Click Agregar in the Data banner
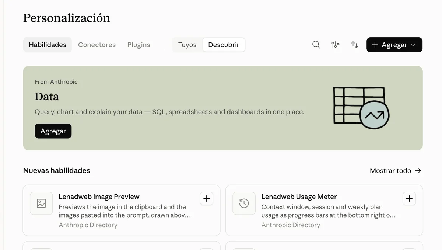The image size is (442, 250). [x=53, y=131]
